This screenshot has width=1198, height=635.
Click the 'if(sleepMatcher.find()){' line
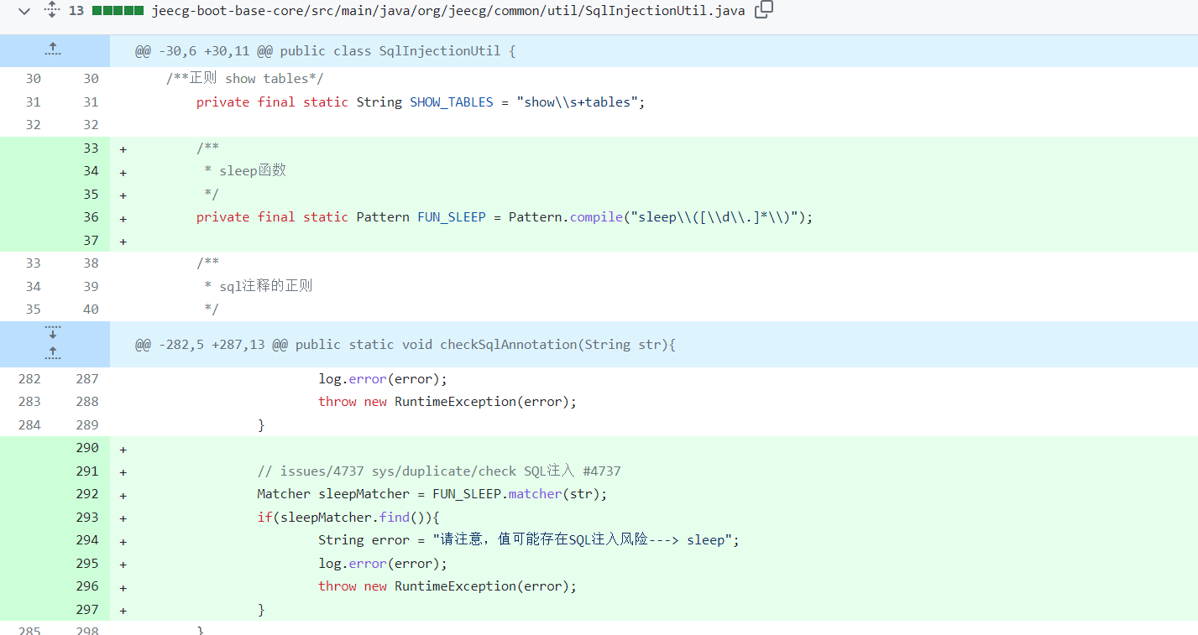tap(348, 518)
